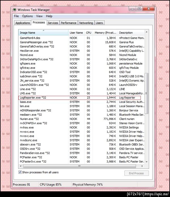The width and height of the screenshot is (170, 197).
Task: Switch to the Users tab
Action: click(x=99, y=23)
